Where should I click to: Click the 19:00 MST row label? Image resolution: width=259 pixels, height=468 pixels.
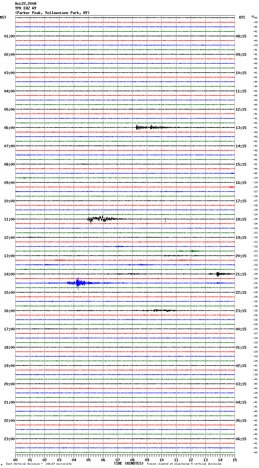[9, 366]
